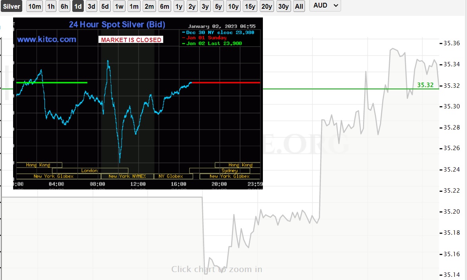Switch to the 10m chart timeframe
The width and height of the screenshot is (467, 280).
35,6
